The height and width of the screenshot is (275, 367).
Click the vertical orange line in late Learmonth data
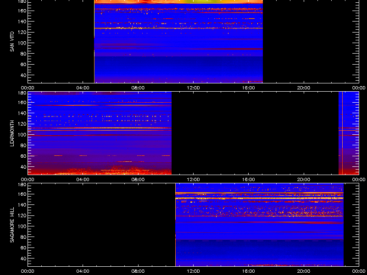(342, 133)
